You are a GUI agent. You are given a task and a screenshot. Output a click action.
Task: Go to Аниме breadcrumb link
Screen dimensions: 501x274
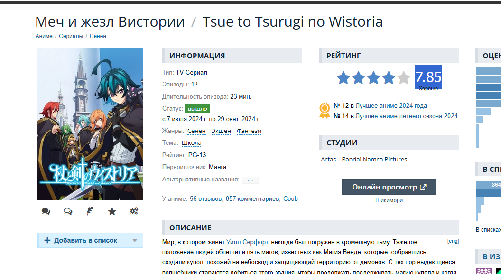coord(44,36)
